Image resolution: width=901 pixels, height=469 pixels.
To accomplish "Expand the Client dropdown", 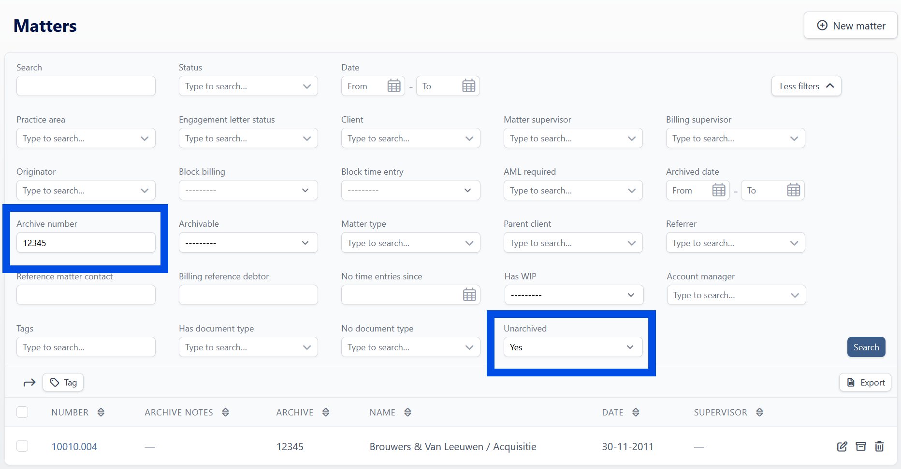I will tap(411, 138).
